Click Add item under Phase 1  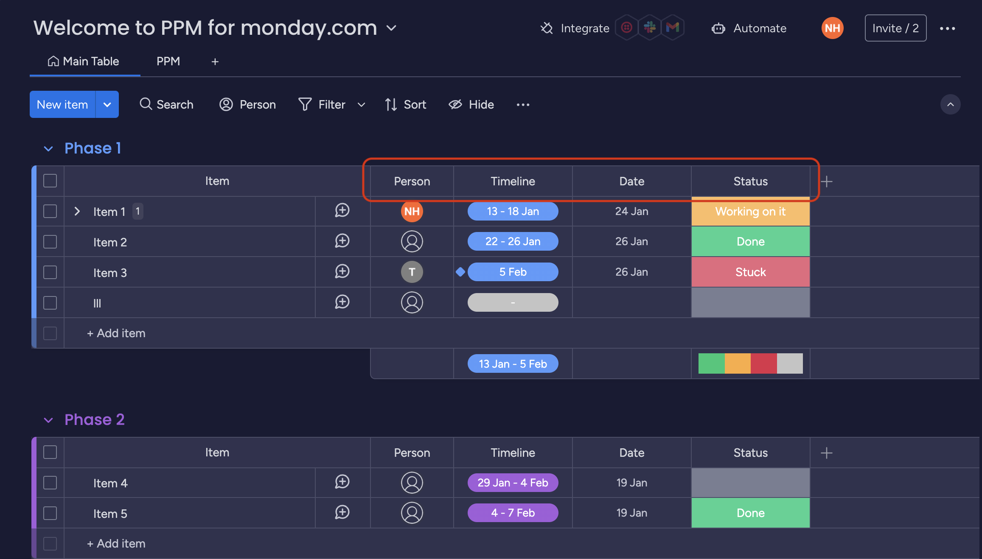pyautogui.click(x=116, y=333)
